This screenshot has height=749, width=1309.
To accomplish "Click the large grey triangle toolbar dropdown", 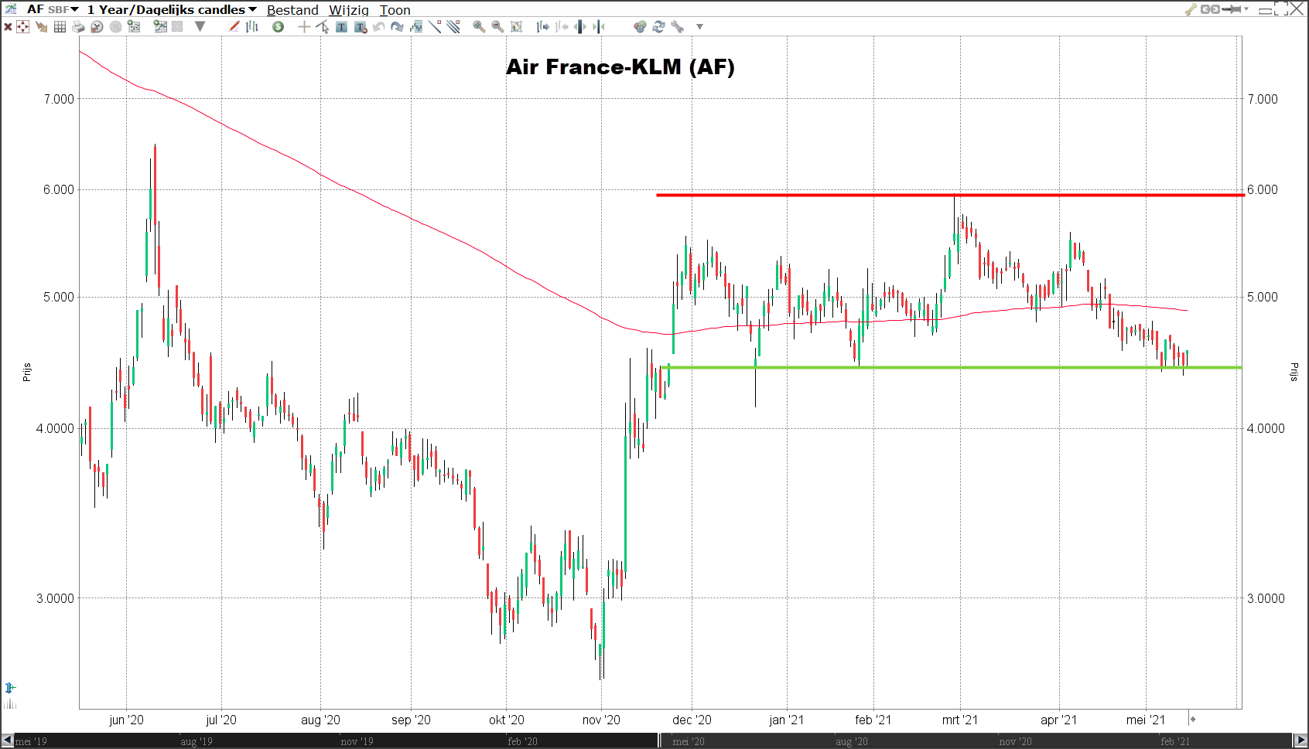I will click(x=200, y=27).
